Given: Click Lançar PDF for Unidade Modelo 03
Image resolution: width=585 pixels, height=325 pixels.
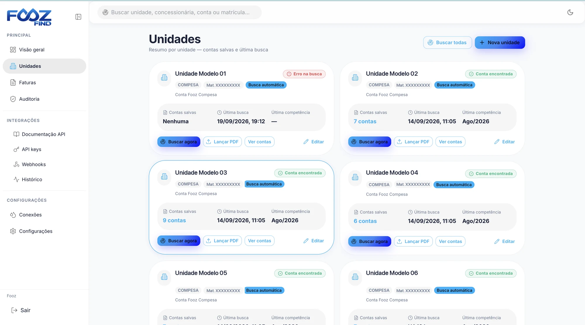Looking at the screenshot, I should [x=222, y=241].
